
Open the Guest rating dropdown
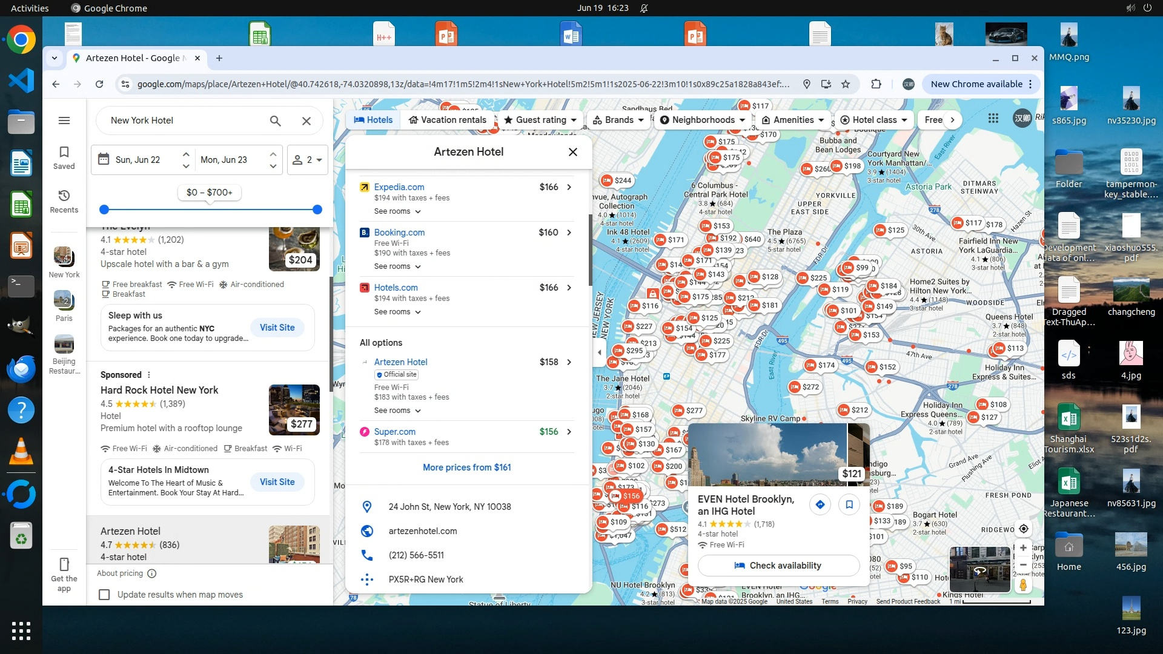click(541, 120)
